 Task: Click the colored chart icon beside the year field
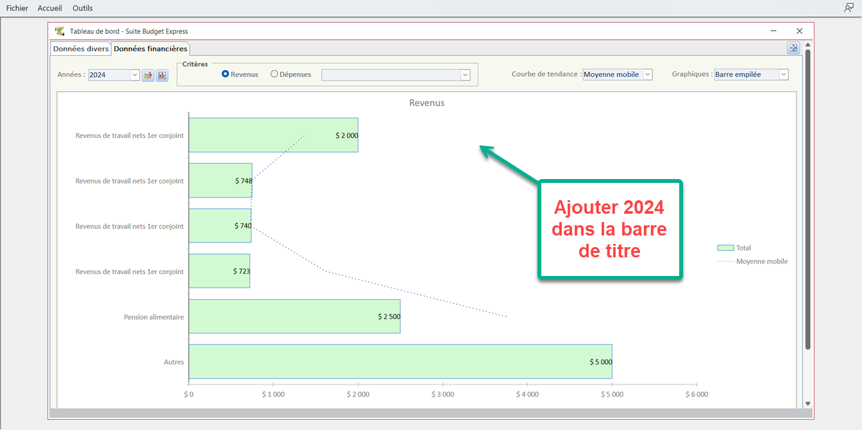coord(148,75)
